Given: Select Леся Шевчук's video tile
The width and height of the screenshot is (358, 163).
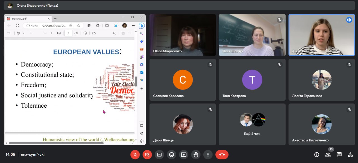Looking at the screenshot, I should tap(252, 35).
